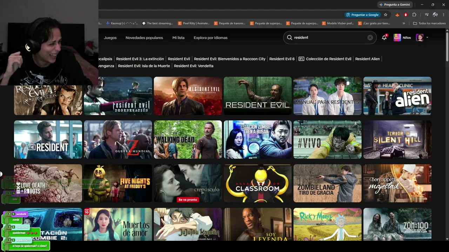Image resolution: width=449 pixels, height=252 pixels.
Task: Bookmark this page with the star icon
Action: (x=386, y=15)
